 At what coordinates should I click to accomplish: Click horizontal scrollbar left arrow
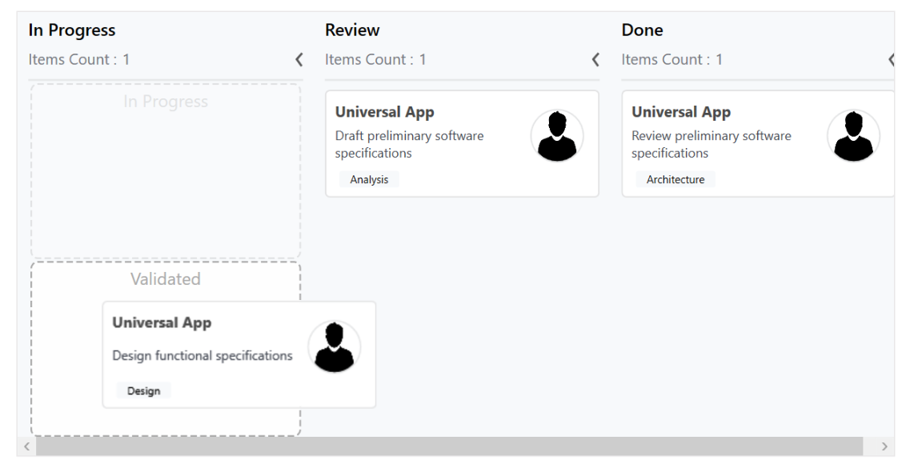[x=26, y=446]
